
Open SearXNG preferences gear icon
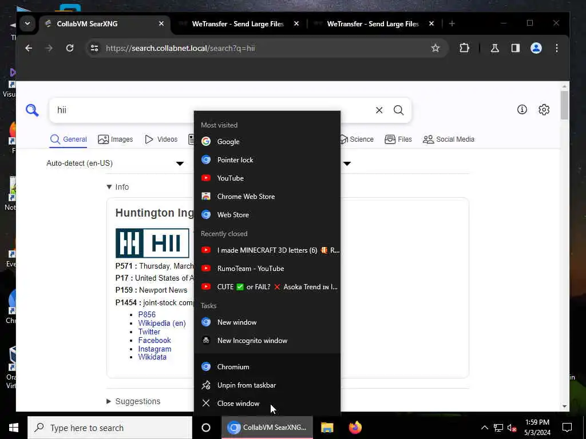point(544,109)
